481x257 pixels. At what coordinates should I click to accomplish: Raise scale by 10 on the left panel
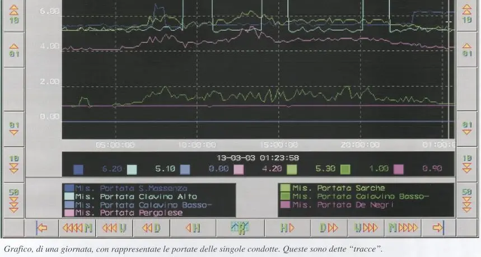click(14, 15)
